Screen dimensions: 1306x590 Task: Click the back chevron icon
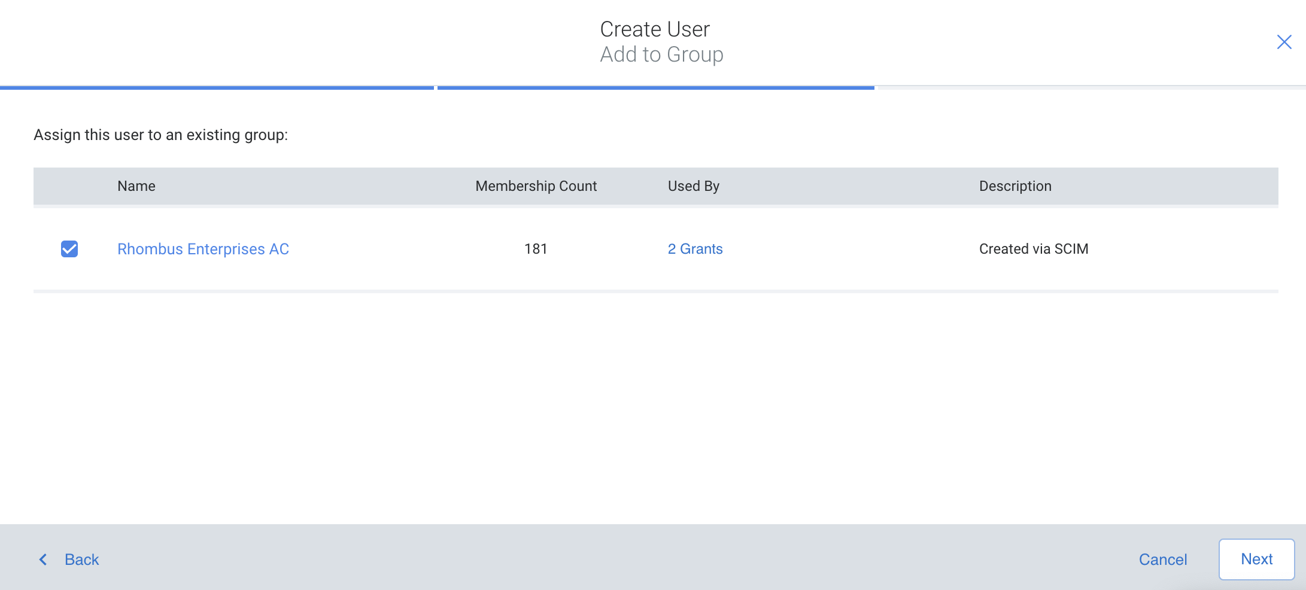42,559
